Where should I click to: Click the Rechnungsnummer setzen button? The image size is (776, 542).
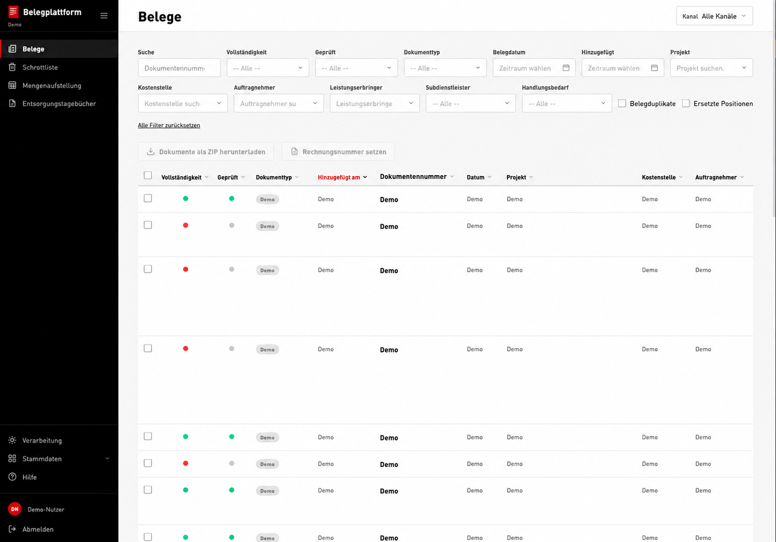(338, 151)
